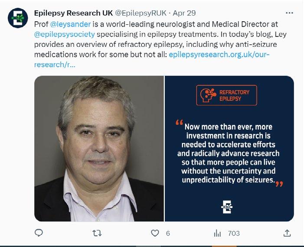This screenshot has width=304, height=247.
Task: Click the Epilepsy Research UK profile avatar
Action: point(18,19)
